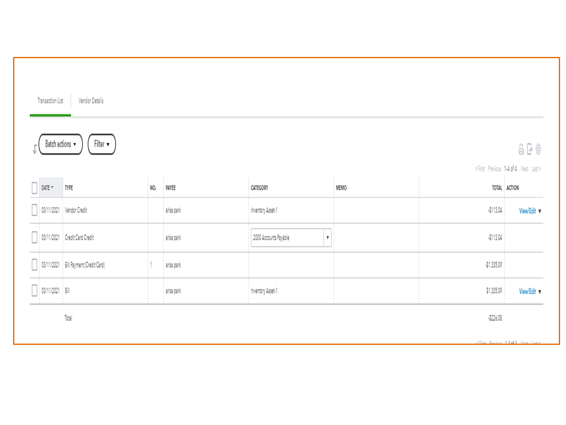Open the Filter dropdown
The height and width of the screenshot is (425, 566).
101,144
